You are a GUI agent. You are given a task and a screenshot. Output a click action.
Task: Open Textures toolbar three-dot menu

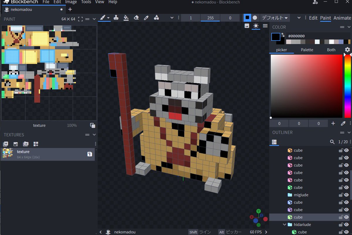tap(96, 144)
